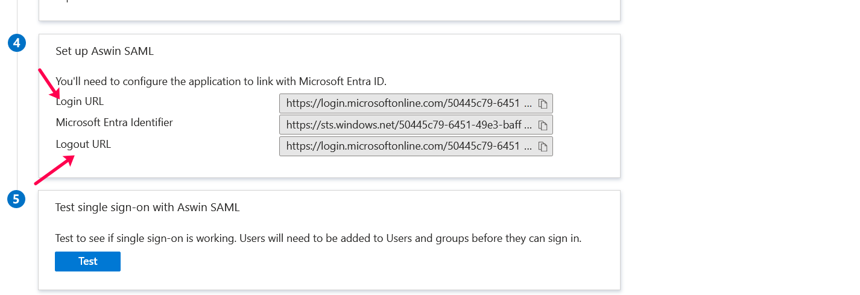Click the "Logout URL" label
Viewport: 860px width, 295px height.
click(x=83, y=144)
